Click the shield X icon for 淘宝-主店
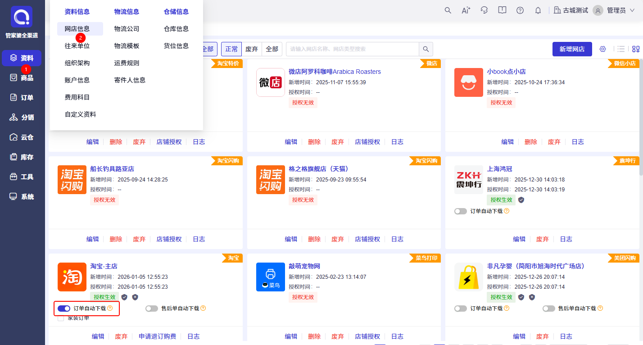 point(135,297)
